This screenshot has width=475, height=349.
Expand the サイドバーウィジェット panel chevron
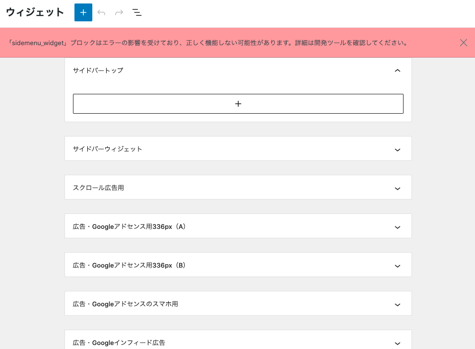pos(398,149)
